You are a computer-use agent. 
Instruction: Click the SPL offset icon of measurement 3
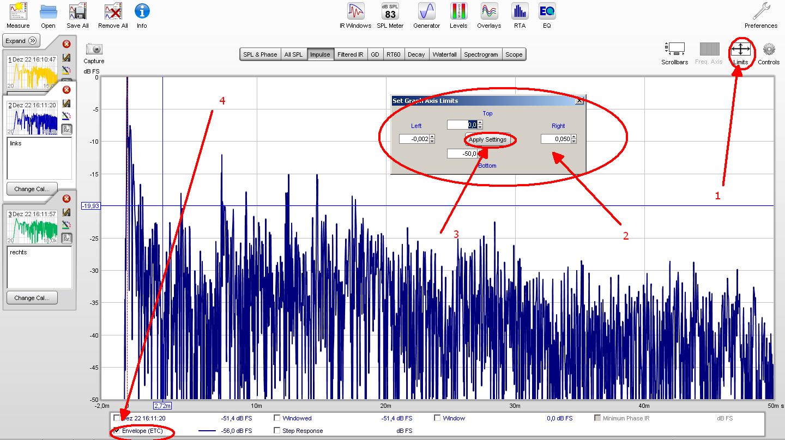pyautogui.click(x=67, y=224)
